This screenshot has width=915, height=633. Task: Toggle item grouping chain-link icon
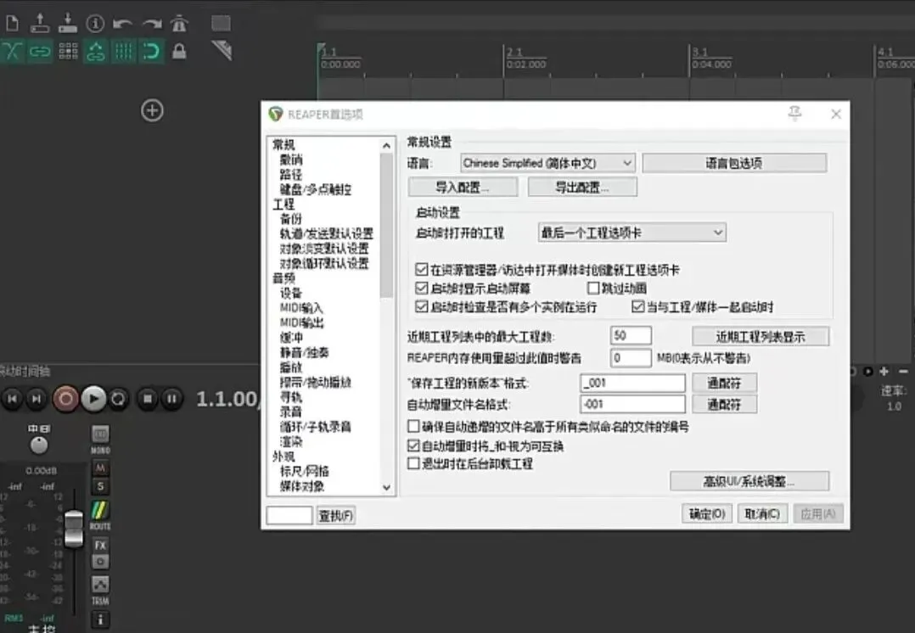(x=40, y=52)
